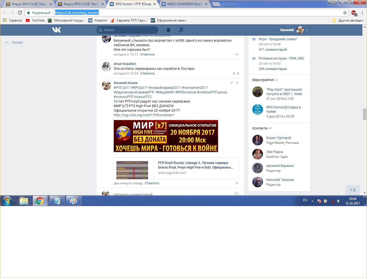Reply to the comment from two minutes ago
367x278 pixels.
(152, 183)
